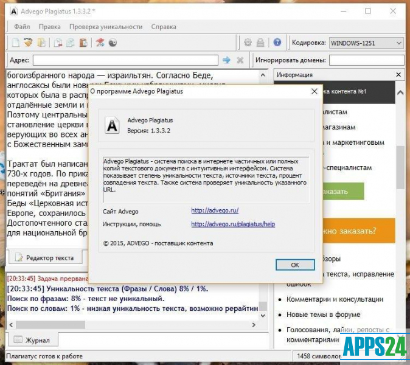
Task: Minimize the Advego Plagiatus window
Action: point(344,11)
